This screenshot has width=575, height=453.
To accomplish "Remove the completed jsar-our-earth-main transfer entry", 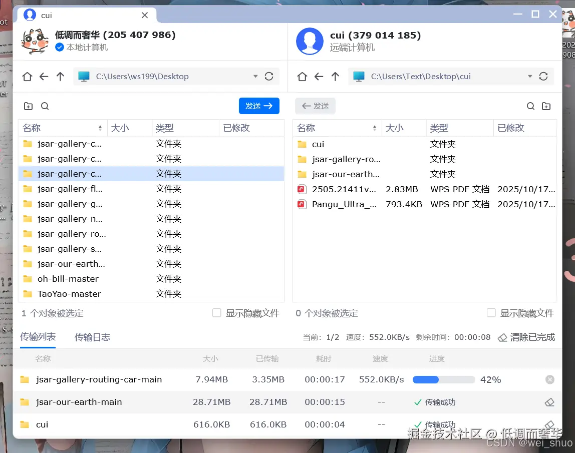I will point(550,402).
